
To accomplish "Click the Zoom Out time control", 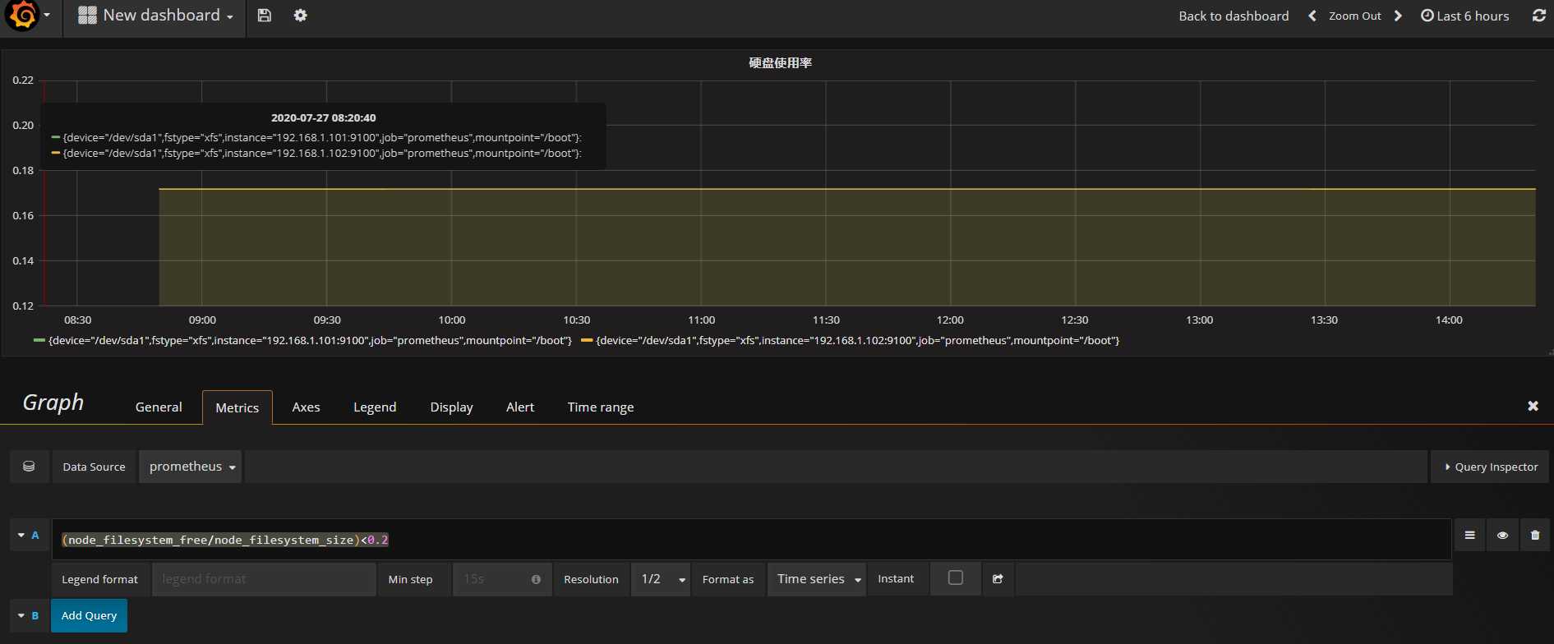I will (1354, 16).
